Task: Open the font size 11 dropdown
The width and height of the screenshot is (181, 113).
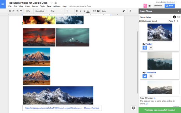Action: pos(70,11)
